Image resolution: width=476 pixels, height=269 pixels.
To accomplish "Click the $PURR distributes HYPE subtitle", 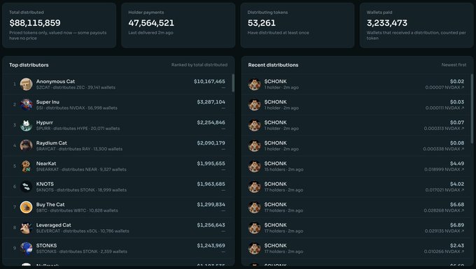I will 78,129.
